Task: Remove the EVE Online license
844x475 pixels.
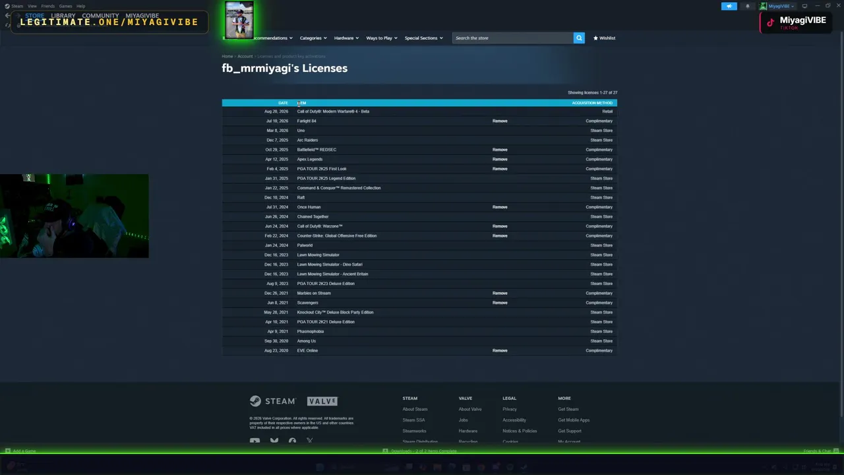Action: [x=500, y=350]
